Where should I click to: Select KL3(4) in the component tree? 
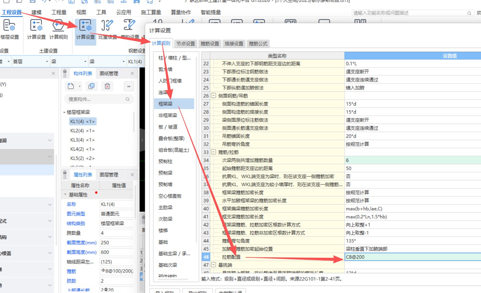point(82,140)
